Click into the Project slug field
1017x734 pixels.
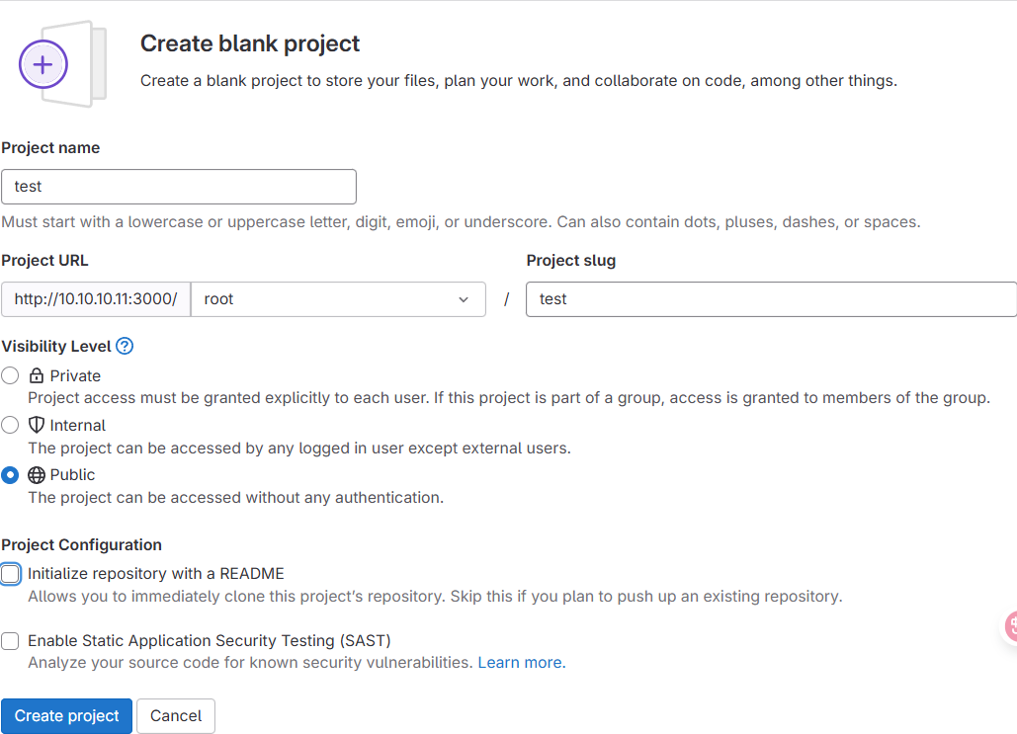coord(771,299)
